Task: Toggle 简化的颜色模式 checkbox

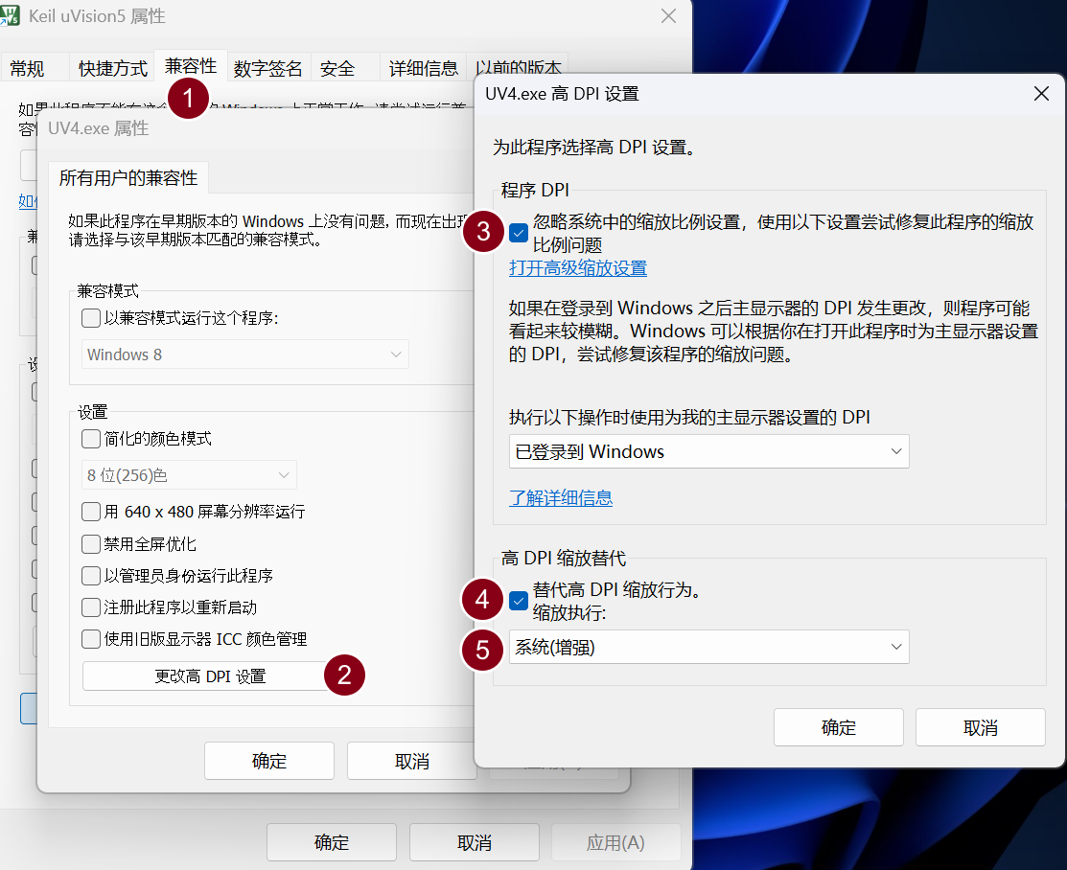Action: (91, 439)
